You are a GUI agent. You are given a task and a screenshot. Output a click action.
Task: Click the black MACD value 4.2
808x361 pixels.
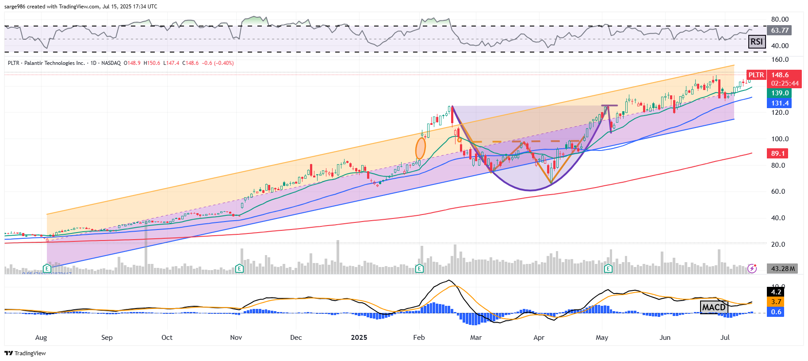click(x=776, y=292)
